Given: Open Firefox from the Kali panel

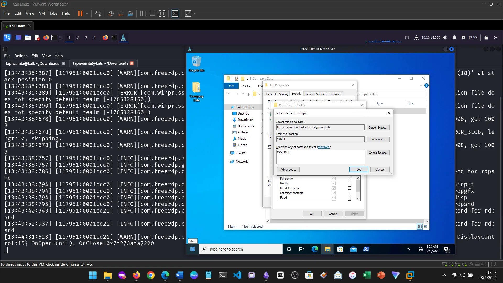Looking at the screenshot, I should click(x=46, y=37).
